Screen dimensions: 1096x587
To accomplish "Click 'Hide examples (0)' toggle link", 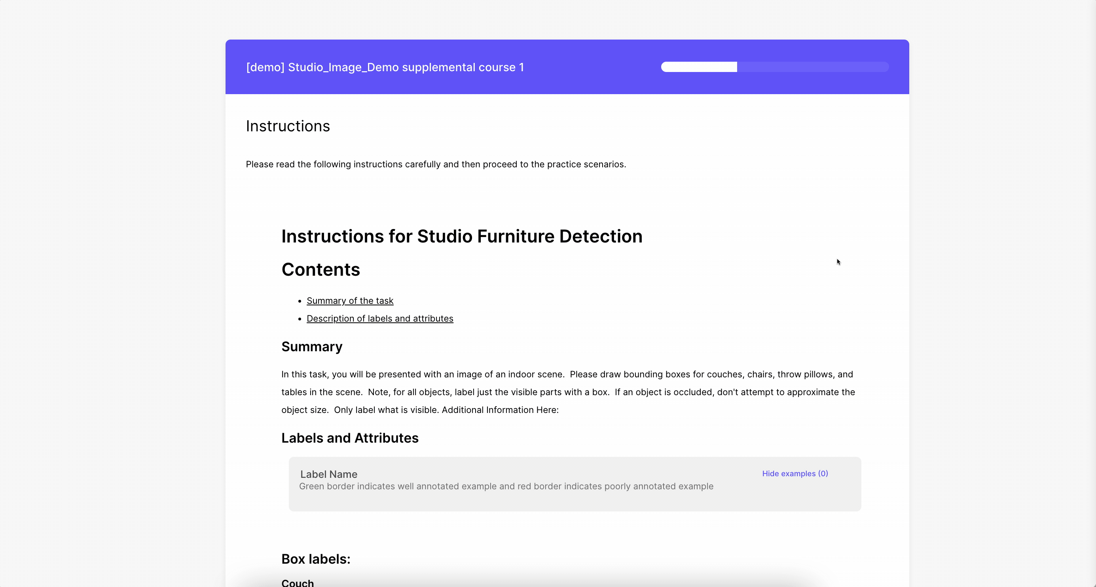I will tap(795, 473).
